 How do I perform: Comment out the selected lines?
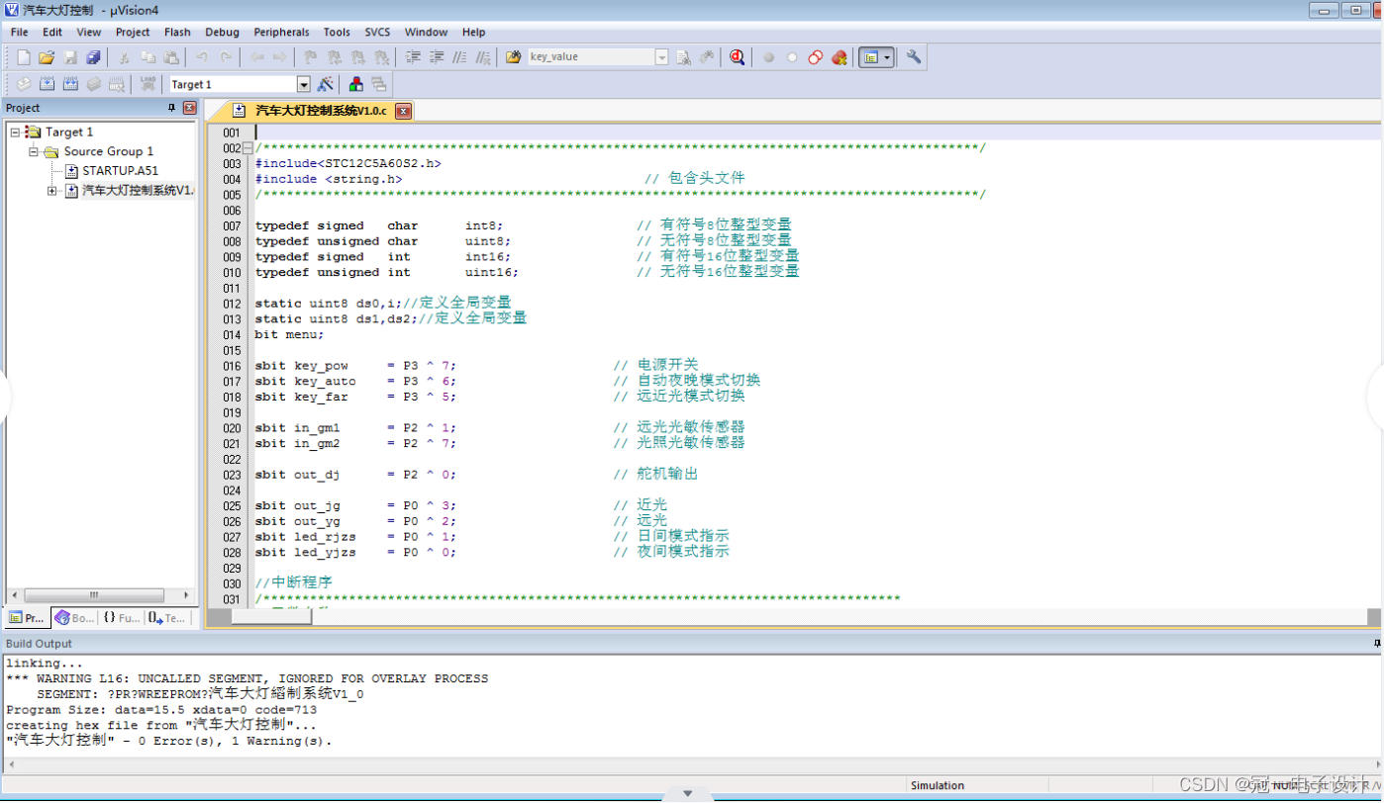459,57
